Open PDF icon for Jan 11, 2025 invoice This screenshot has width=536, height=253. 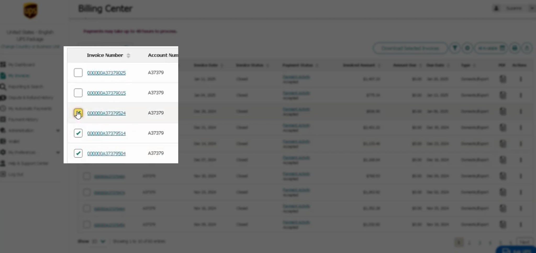503,79
